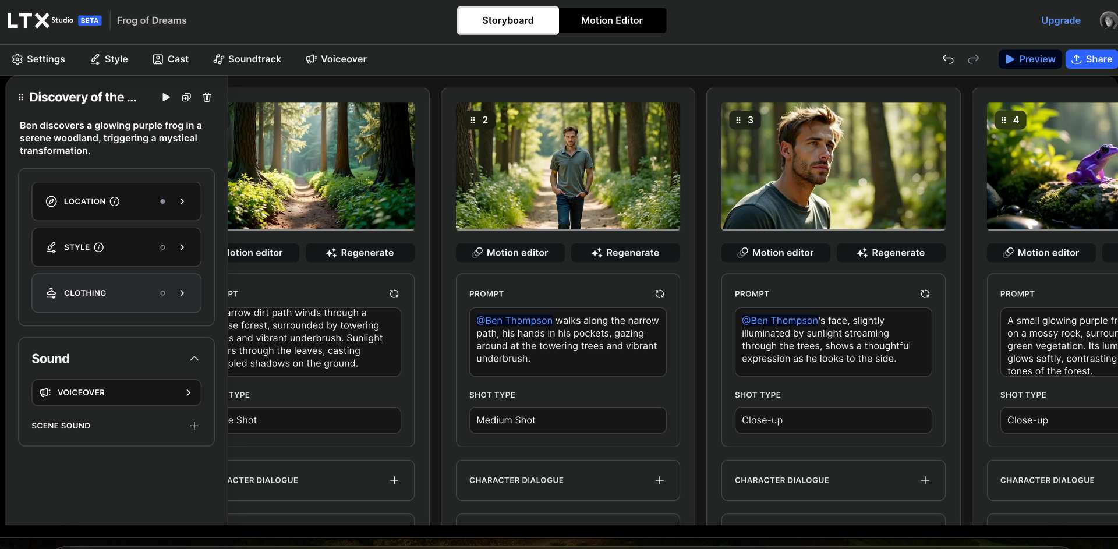Image resolution: width=1118 pixels, height=549 pixels.
Task: Click the Preview button
Action: (x=1030, y=59)
